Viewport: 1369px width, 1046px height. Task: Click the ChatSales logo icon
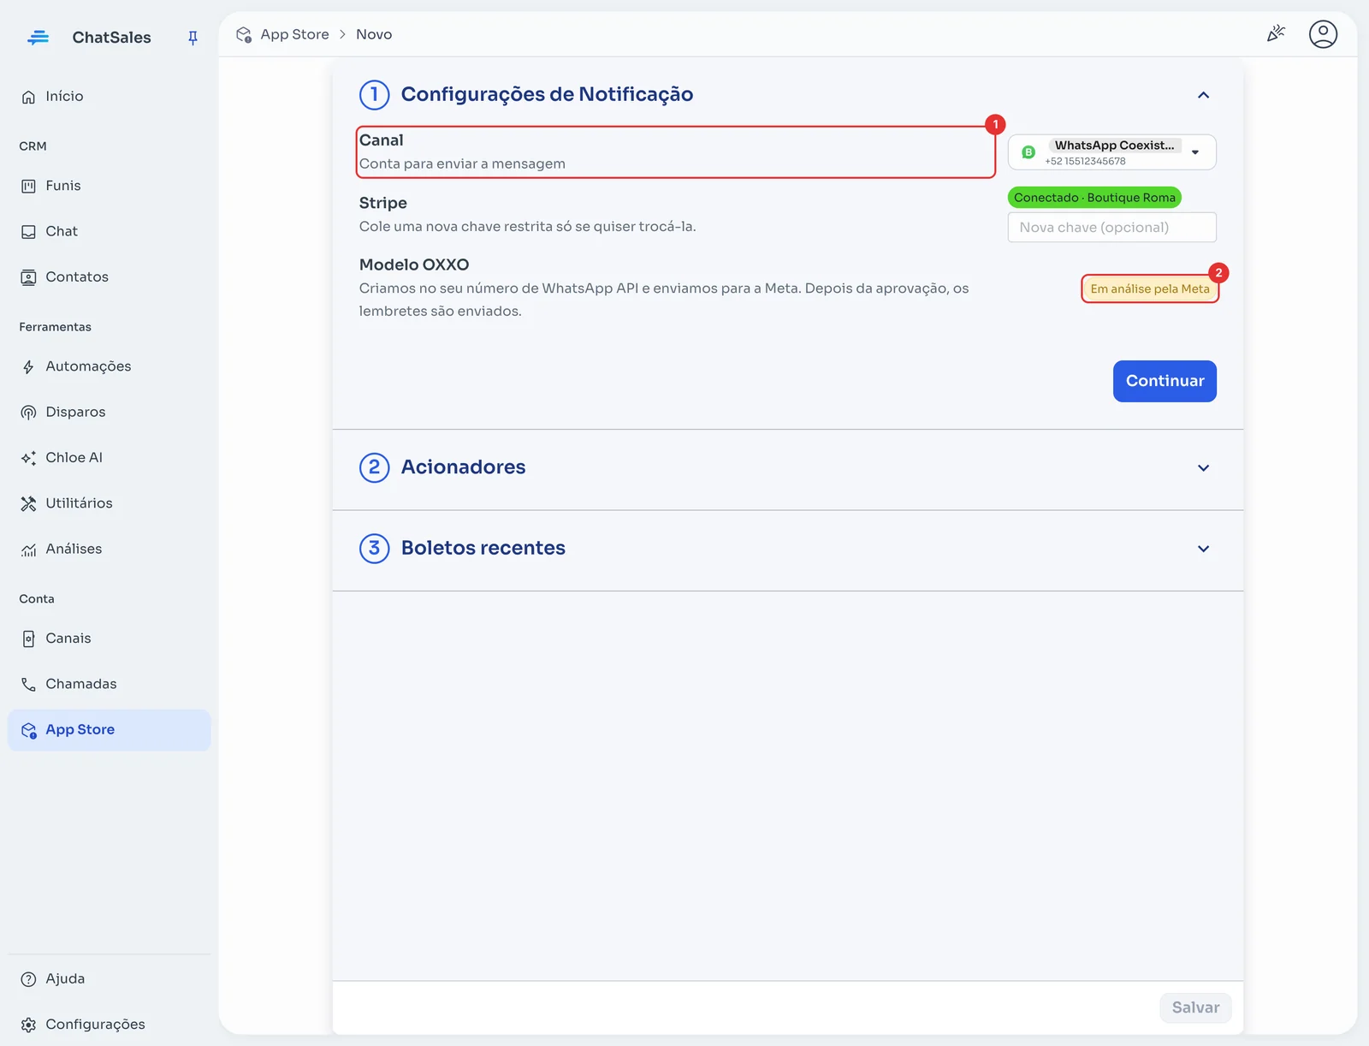(38, 38)
